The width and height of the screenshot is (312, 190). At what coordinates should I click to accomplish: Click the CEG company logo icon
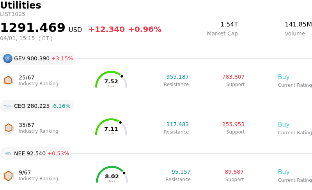coord(8,106)
